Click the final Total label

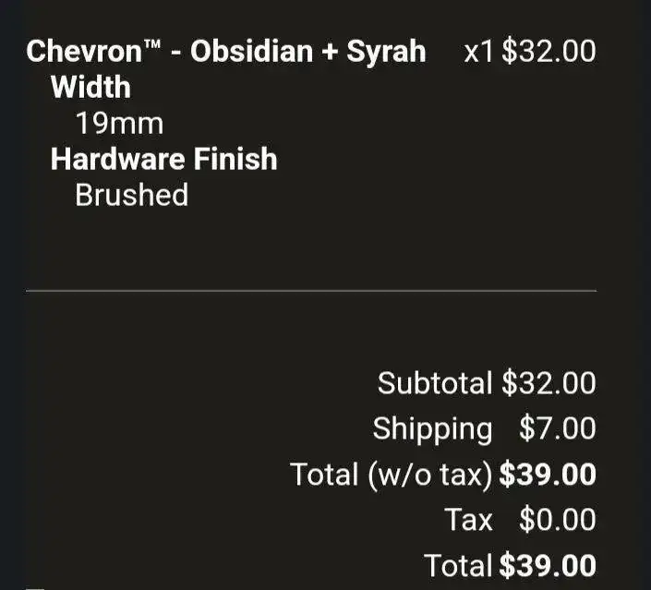(458, 564)
